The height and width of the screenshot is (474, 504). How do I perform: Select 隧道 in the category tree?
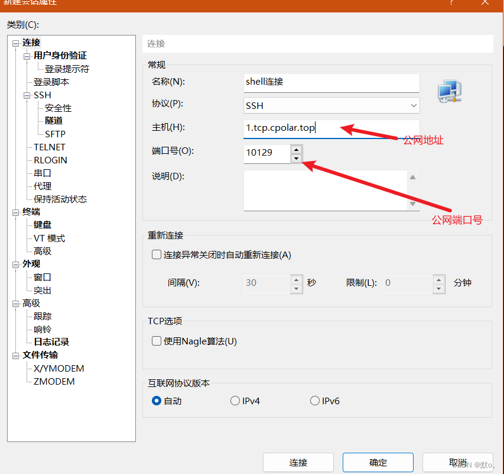pos(54,121)
